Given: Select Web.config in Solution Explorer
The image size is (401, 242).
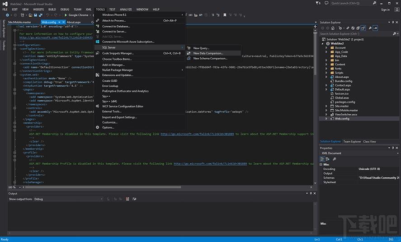Looking at the screenshot, I should tap(342, 119).
